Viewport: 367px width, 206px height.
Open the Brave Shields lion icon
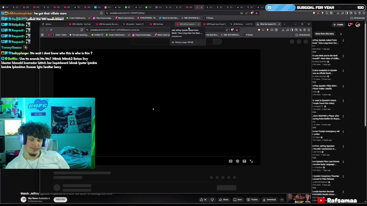click(233, 30)
